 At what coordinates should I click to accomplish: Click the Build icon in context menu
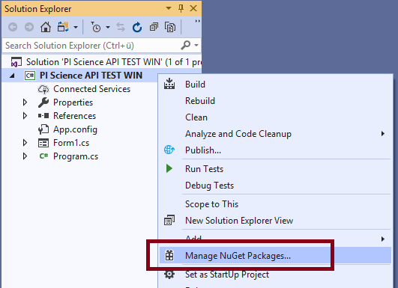169,84
